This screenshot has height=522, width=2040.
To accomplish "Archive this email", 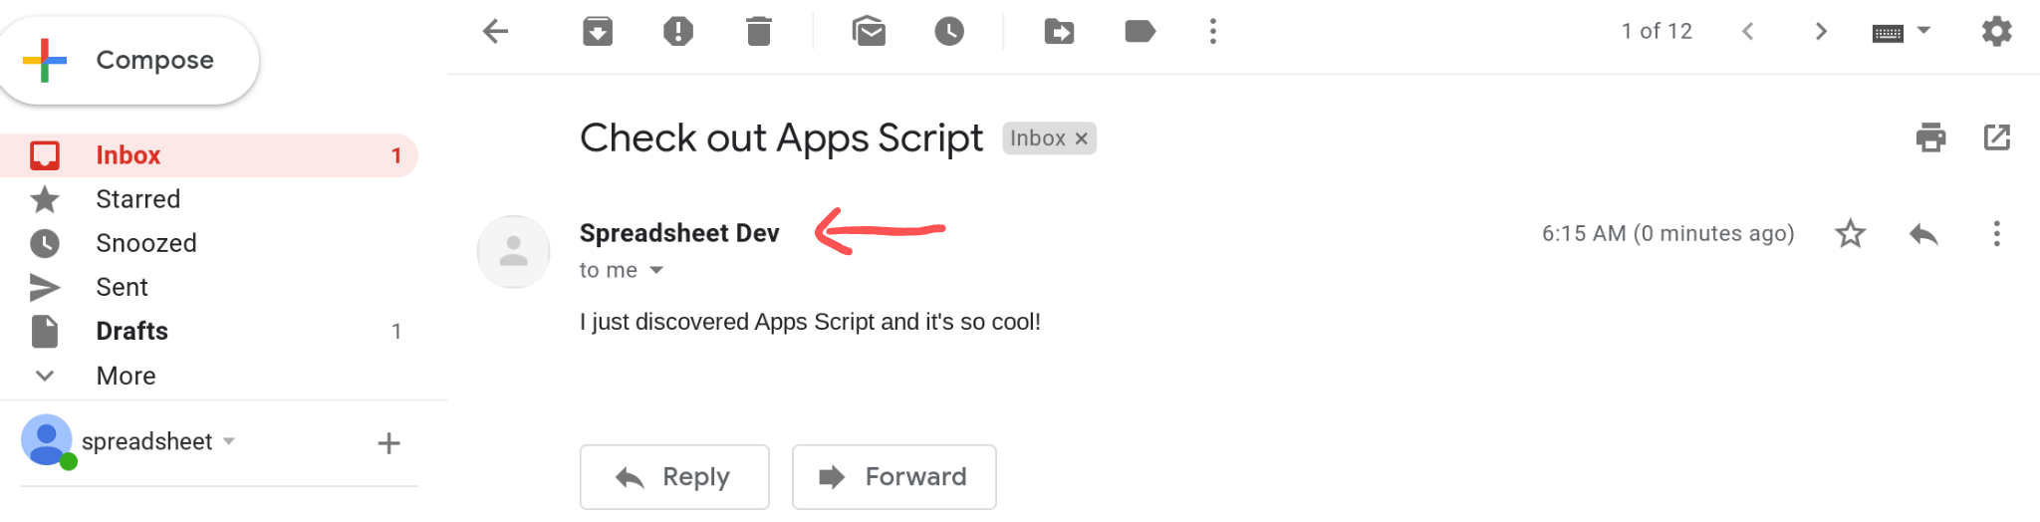I will tap(598, 32).
